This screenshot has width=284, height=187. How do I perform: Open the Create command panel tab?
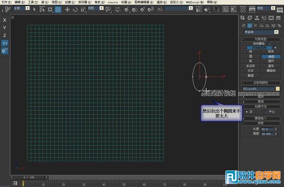coord(243,18)
